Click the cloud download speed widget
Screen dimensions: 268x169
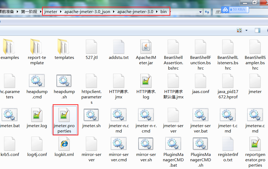coord(235,10)
